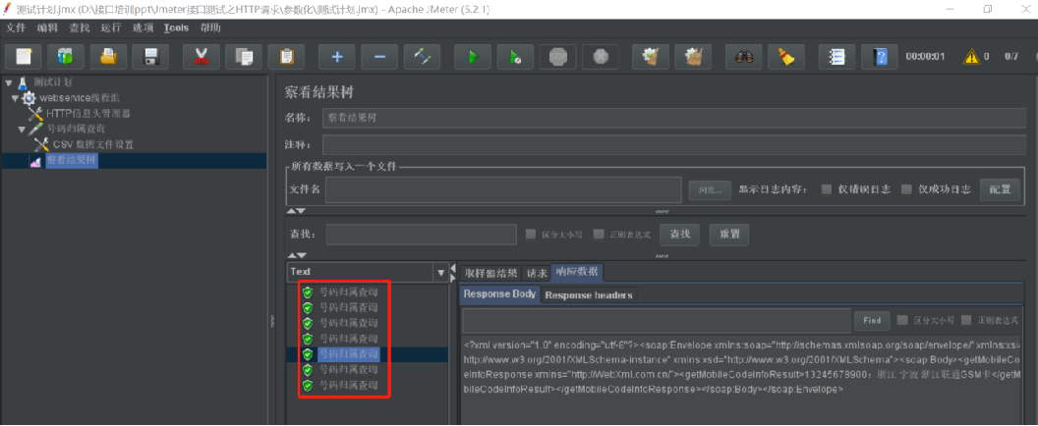Click the Toggle enable/disable toolbar icon
This screenshot has width=1038, height=426.
(423, 57)
